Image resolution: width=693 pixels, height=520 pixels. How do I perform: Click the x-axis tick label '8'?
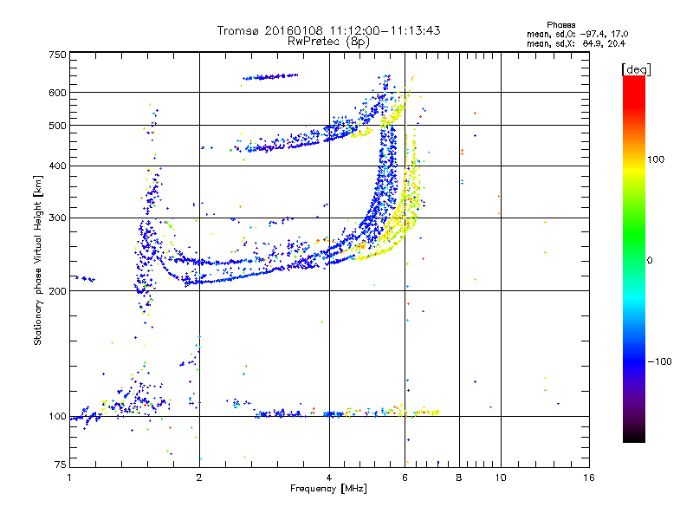(459, 478)
